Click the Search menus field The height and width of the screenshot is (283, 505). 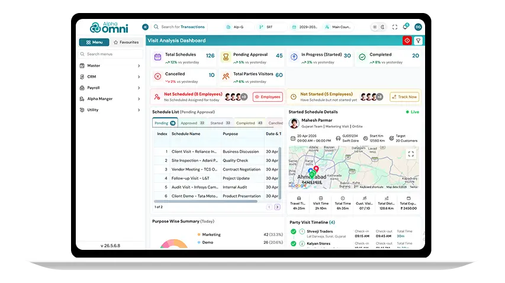point(111,54)
